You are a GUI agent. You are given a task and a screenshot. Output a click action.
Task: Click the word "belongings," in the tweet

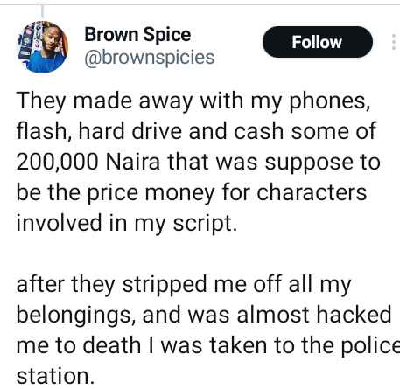[76, 316]
